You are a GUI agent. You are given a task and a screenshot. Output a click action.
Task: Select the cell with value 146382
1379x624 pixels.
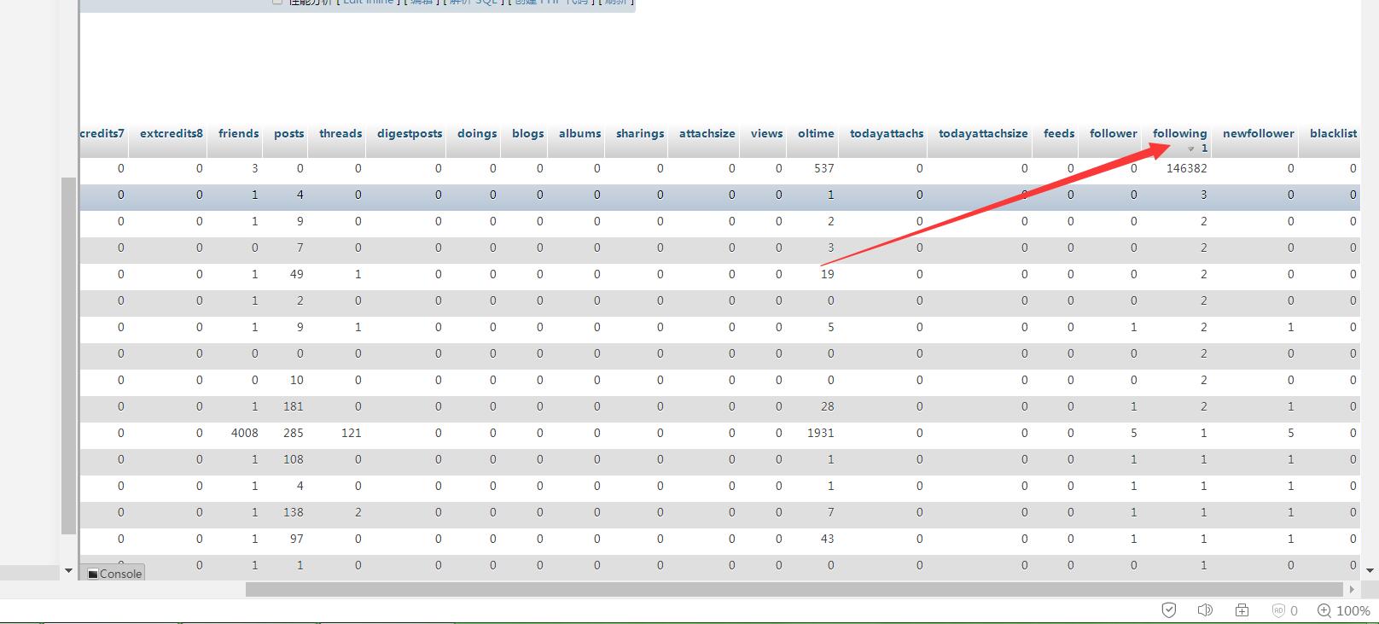coord(1186,169)
